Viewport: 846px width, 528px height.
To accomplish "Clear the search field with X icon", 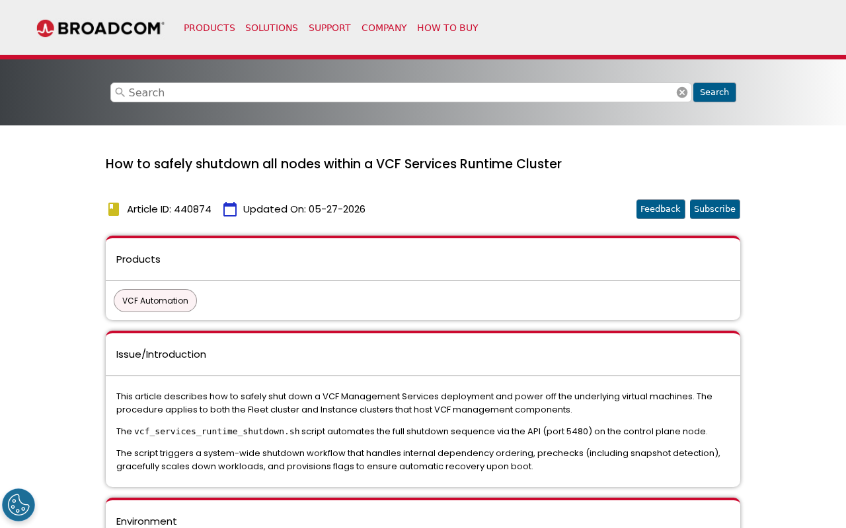I will (x=682, y=92).
